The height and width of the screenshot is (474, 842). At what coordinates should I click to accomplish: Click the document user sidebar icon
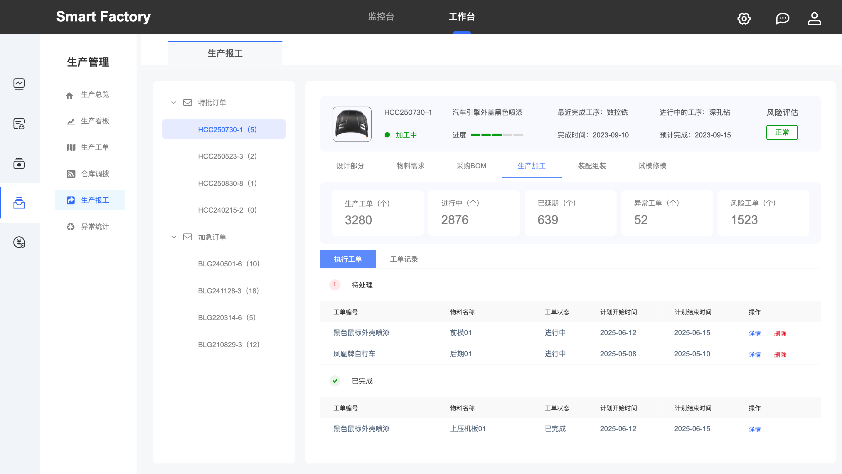point(19,124)
